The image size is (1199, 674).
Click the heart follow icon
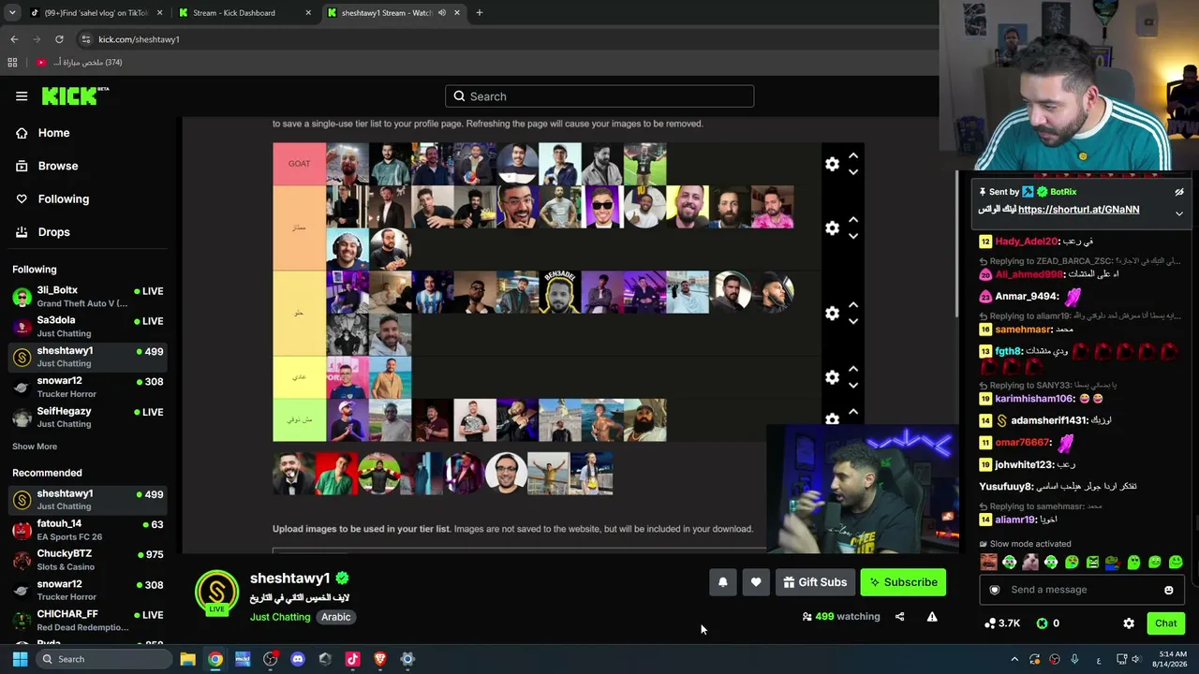click(x=756, y=582)
